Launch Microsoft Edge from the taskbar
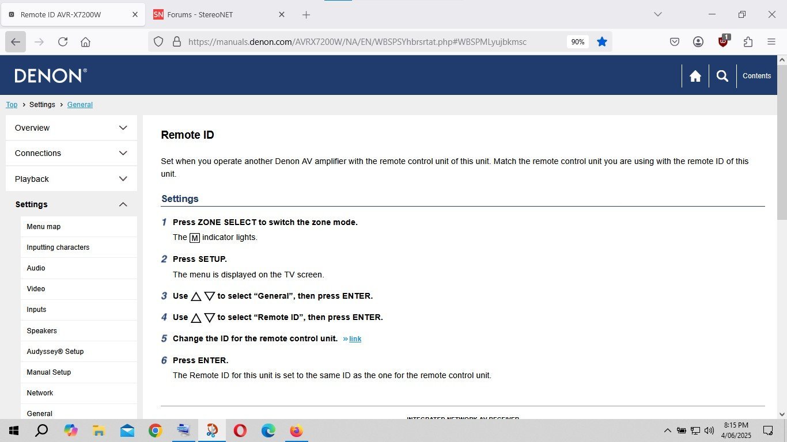 (268, 430)
